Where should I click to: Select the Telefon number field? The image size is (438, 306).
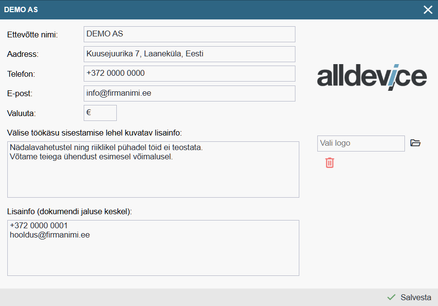[189, 73]
